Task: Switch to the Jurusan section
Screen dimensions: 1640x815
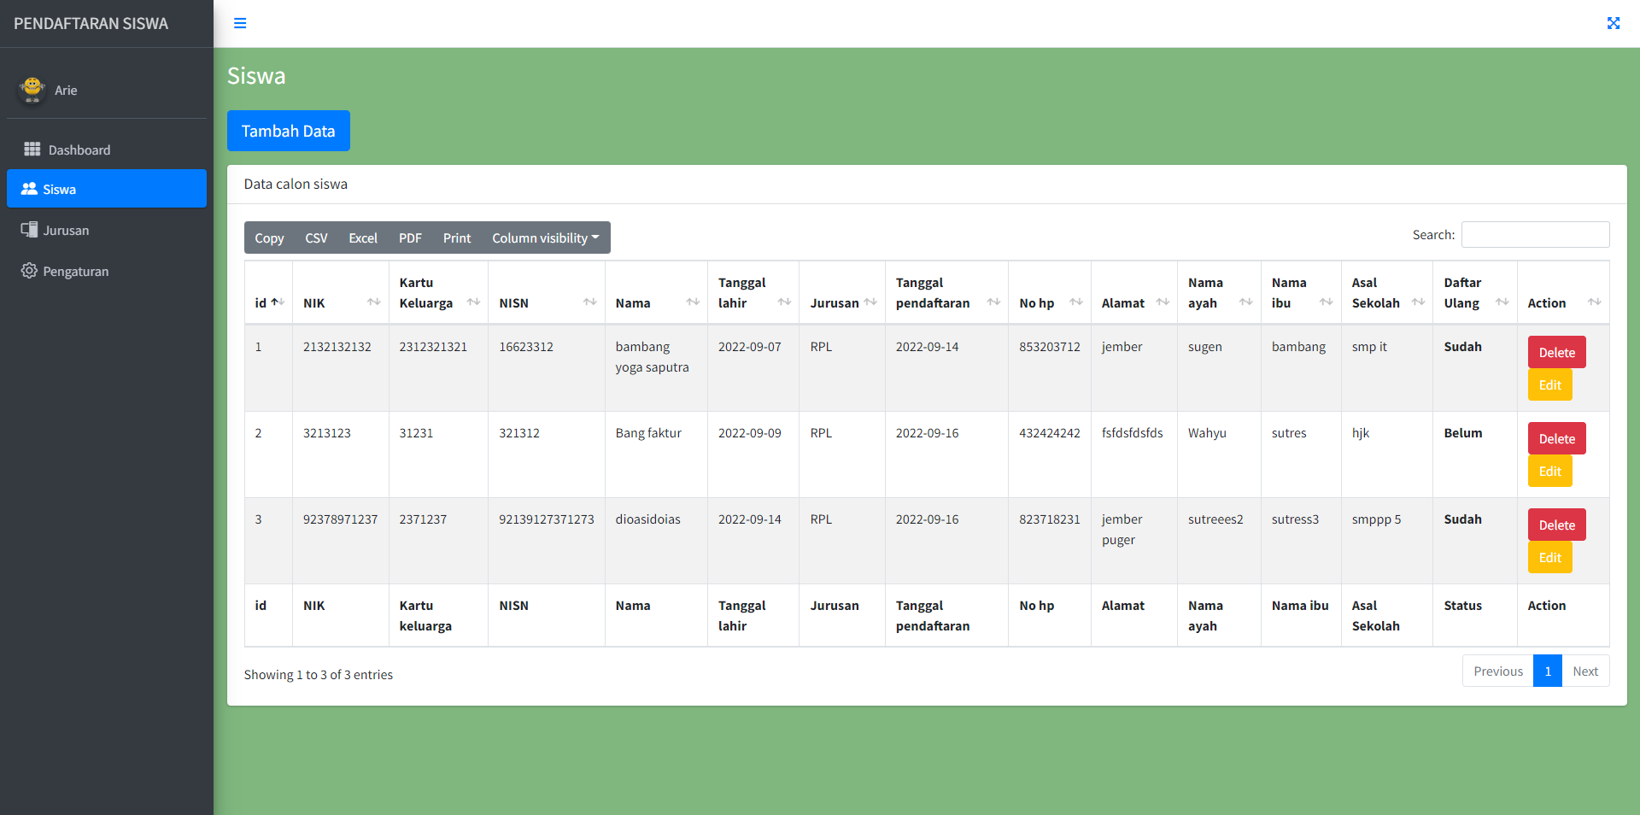Action: click(x=66, y=230)
